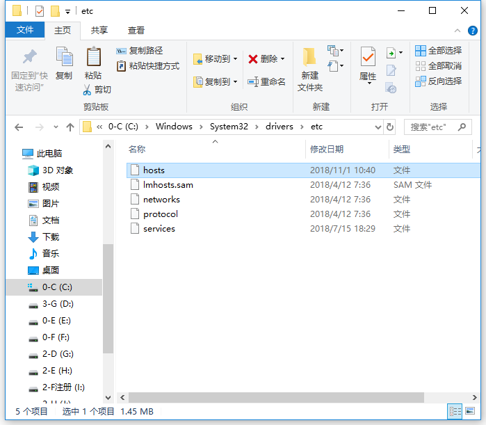Select drive 3-G (D:) in navigation pane
The width and height of the screenshot is (486, 425).
click(51, 304)
